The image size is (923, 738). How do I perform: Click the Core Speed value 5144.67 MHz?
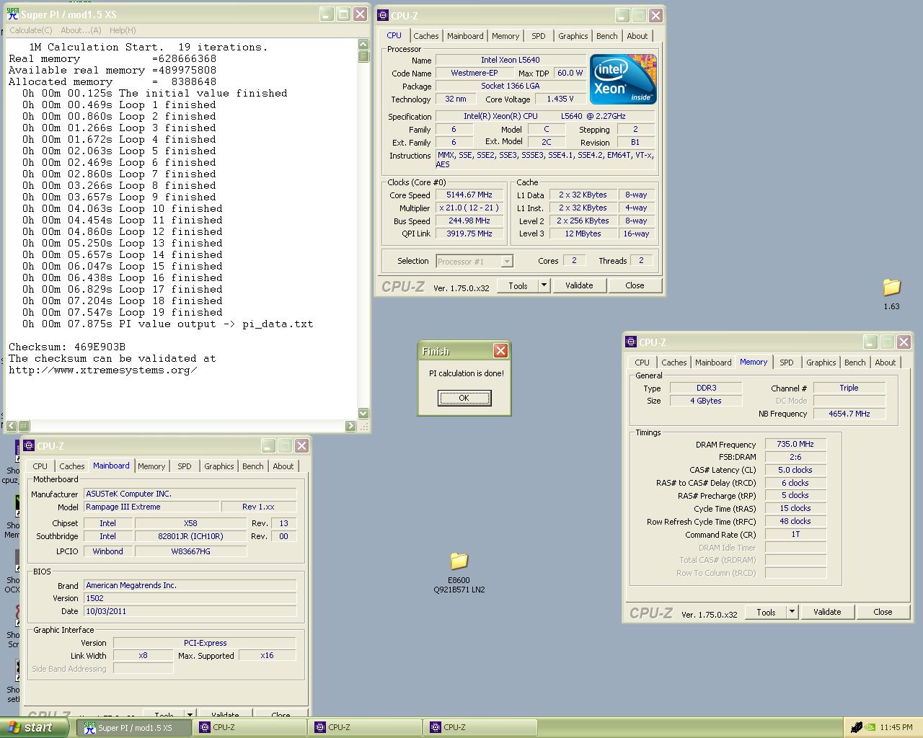(x=469, y=195)
